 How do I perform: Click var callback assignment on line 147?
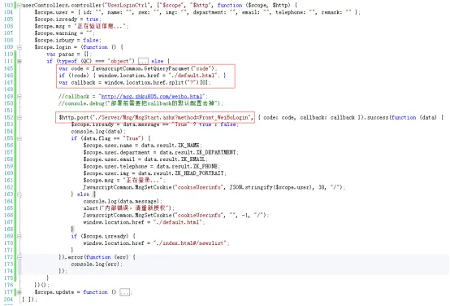click(x=135, y=82)
